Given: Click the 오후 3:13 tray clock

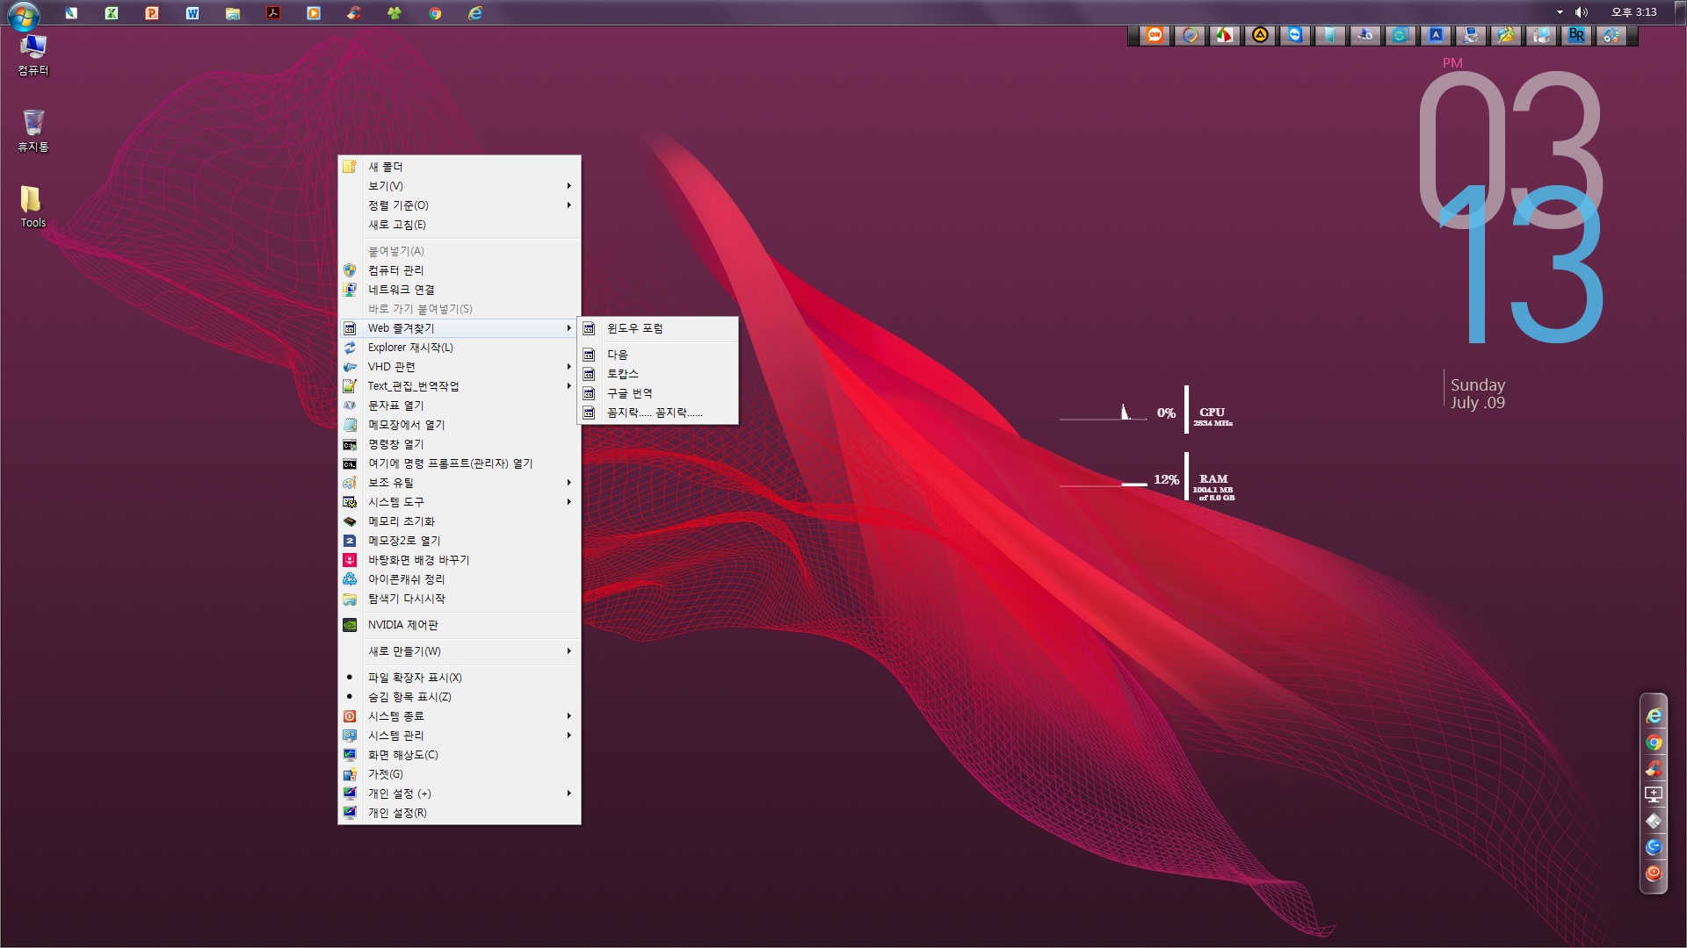Looking at the screenshot, I should (x=1633, y=12).
